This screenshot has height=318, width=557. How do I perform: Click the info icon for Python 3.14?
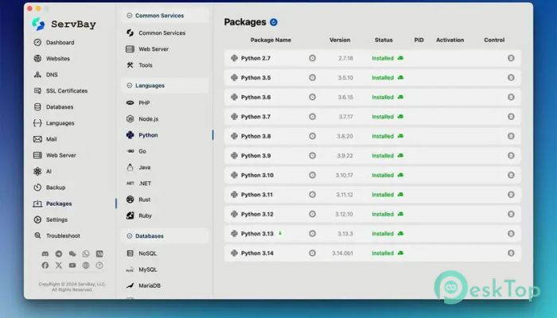(x=312, y=253)
